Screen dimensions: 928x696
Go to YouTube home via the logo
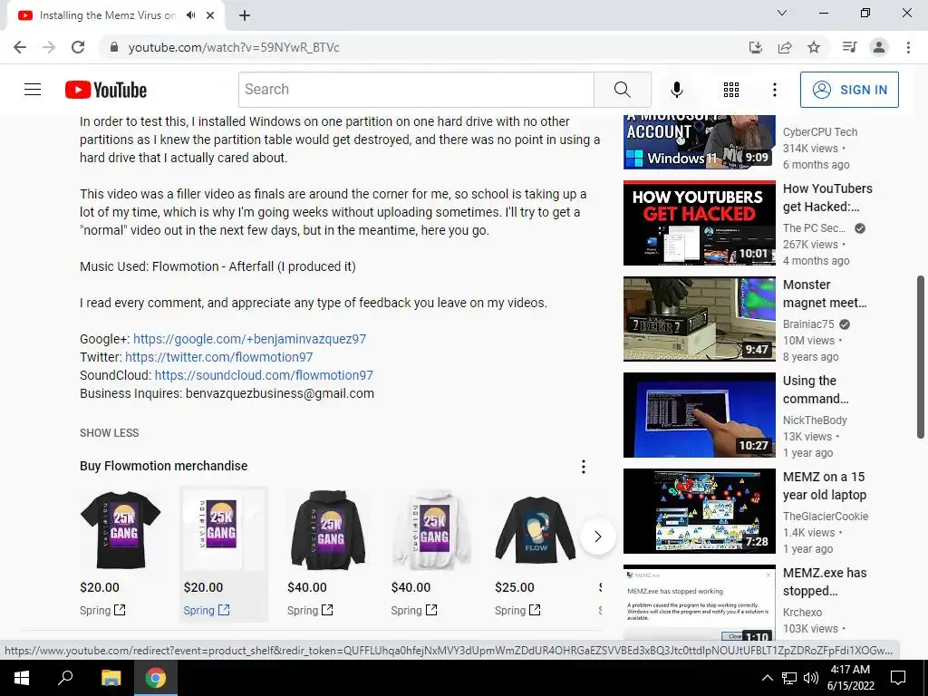[106, 90]
